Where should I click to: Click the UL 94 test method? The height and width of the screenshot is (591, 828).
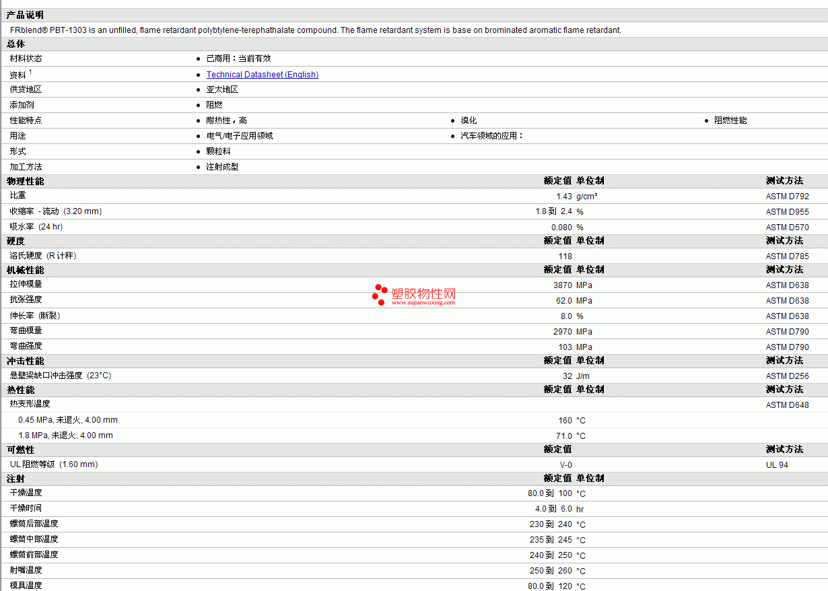coord(777,465)
